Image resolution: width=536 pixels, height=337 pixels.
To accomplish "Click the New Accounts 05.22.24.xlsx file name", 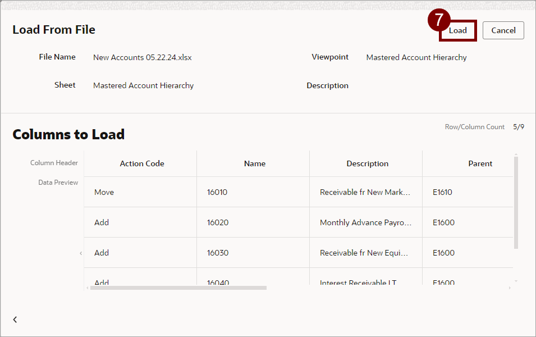I will click(143, 57).
